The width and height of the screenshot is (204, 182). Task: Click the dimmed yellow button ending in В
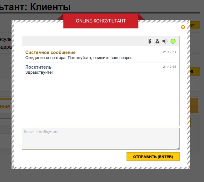click(x=195, y=71)
